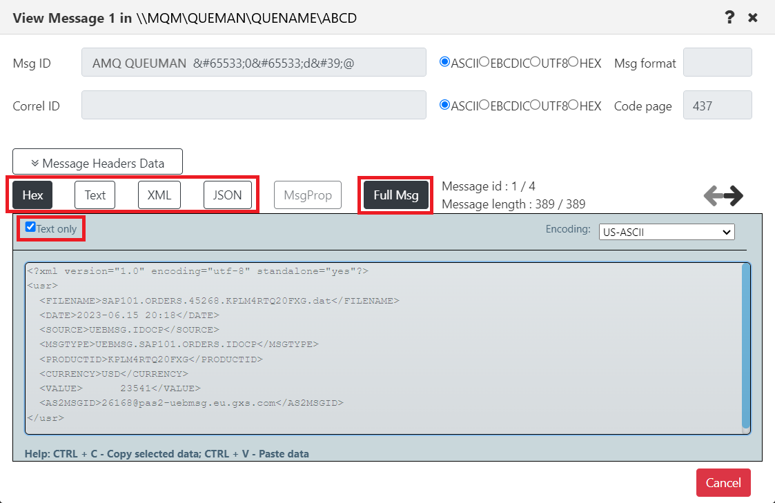This screenshot has height=503, width=775.
Task: Select ASCII radio for Msg ID
Action: (x=444, y=62)
